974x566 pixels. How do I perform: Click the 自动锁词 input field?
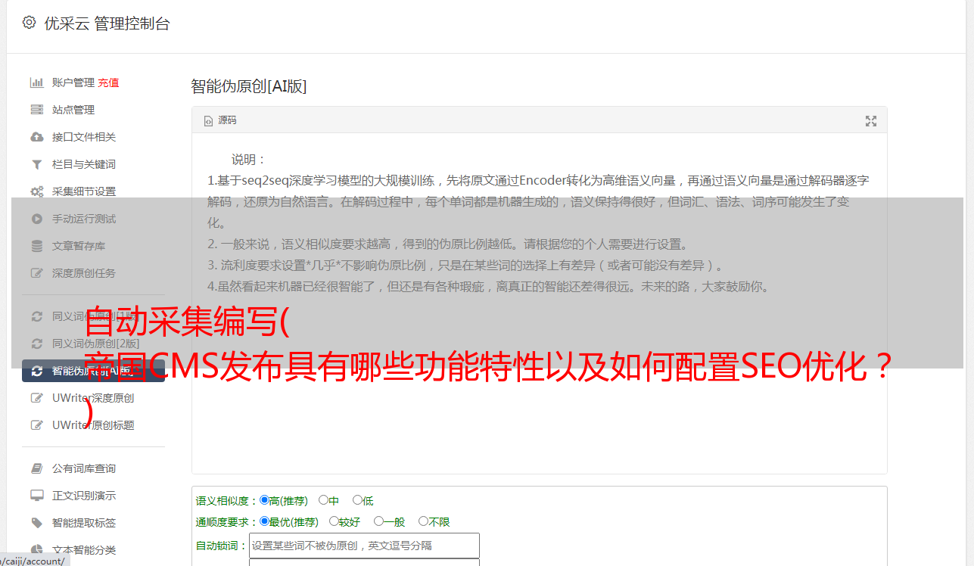(x=364, y=546)
